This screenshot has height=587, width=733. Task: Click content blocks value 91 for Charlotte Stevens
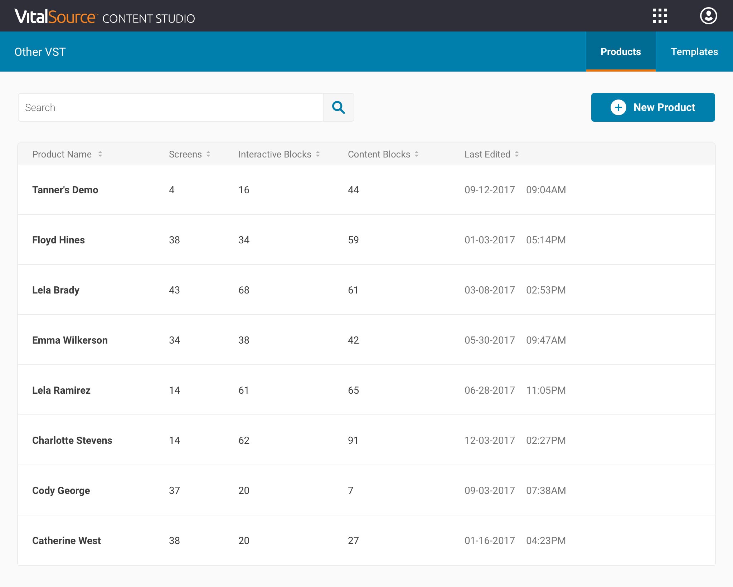(x=353, y=440)
